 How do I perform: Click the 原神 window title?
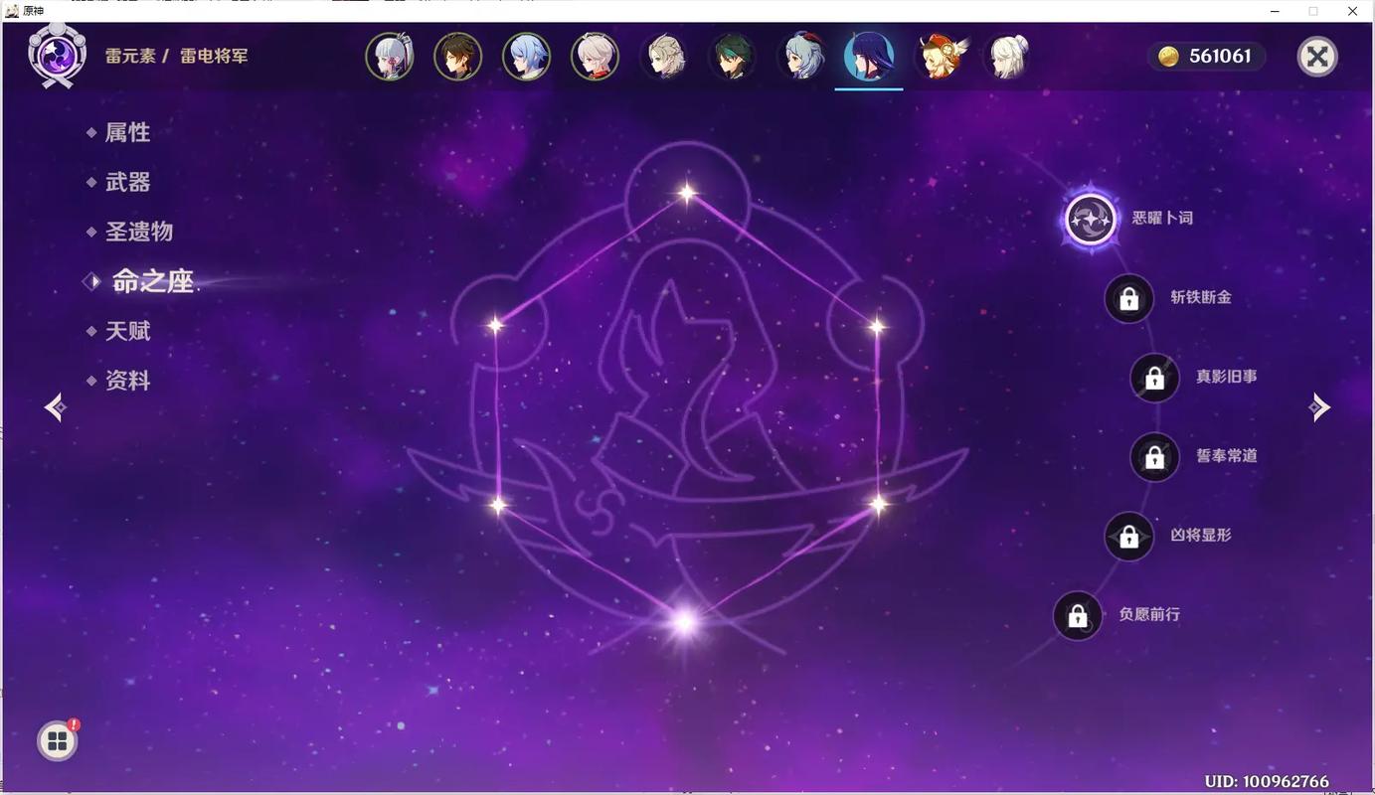[33, 11]
